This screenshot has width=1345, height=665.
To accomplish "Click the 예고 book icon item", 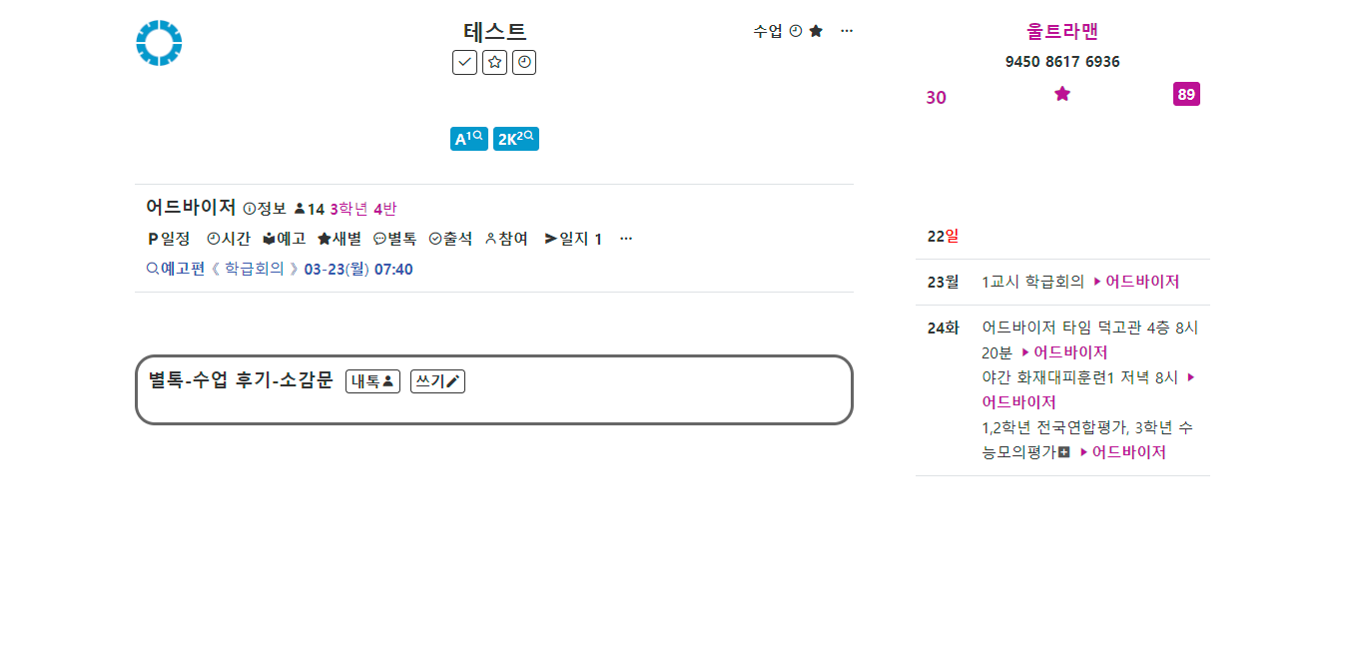I will (x=285, y=239).
